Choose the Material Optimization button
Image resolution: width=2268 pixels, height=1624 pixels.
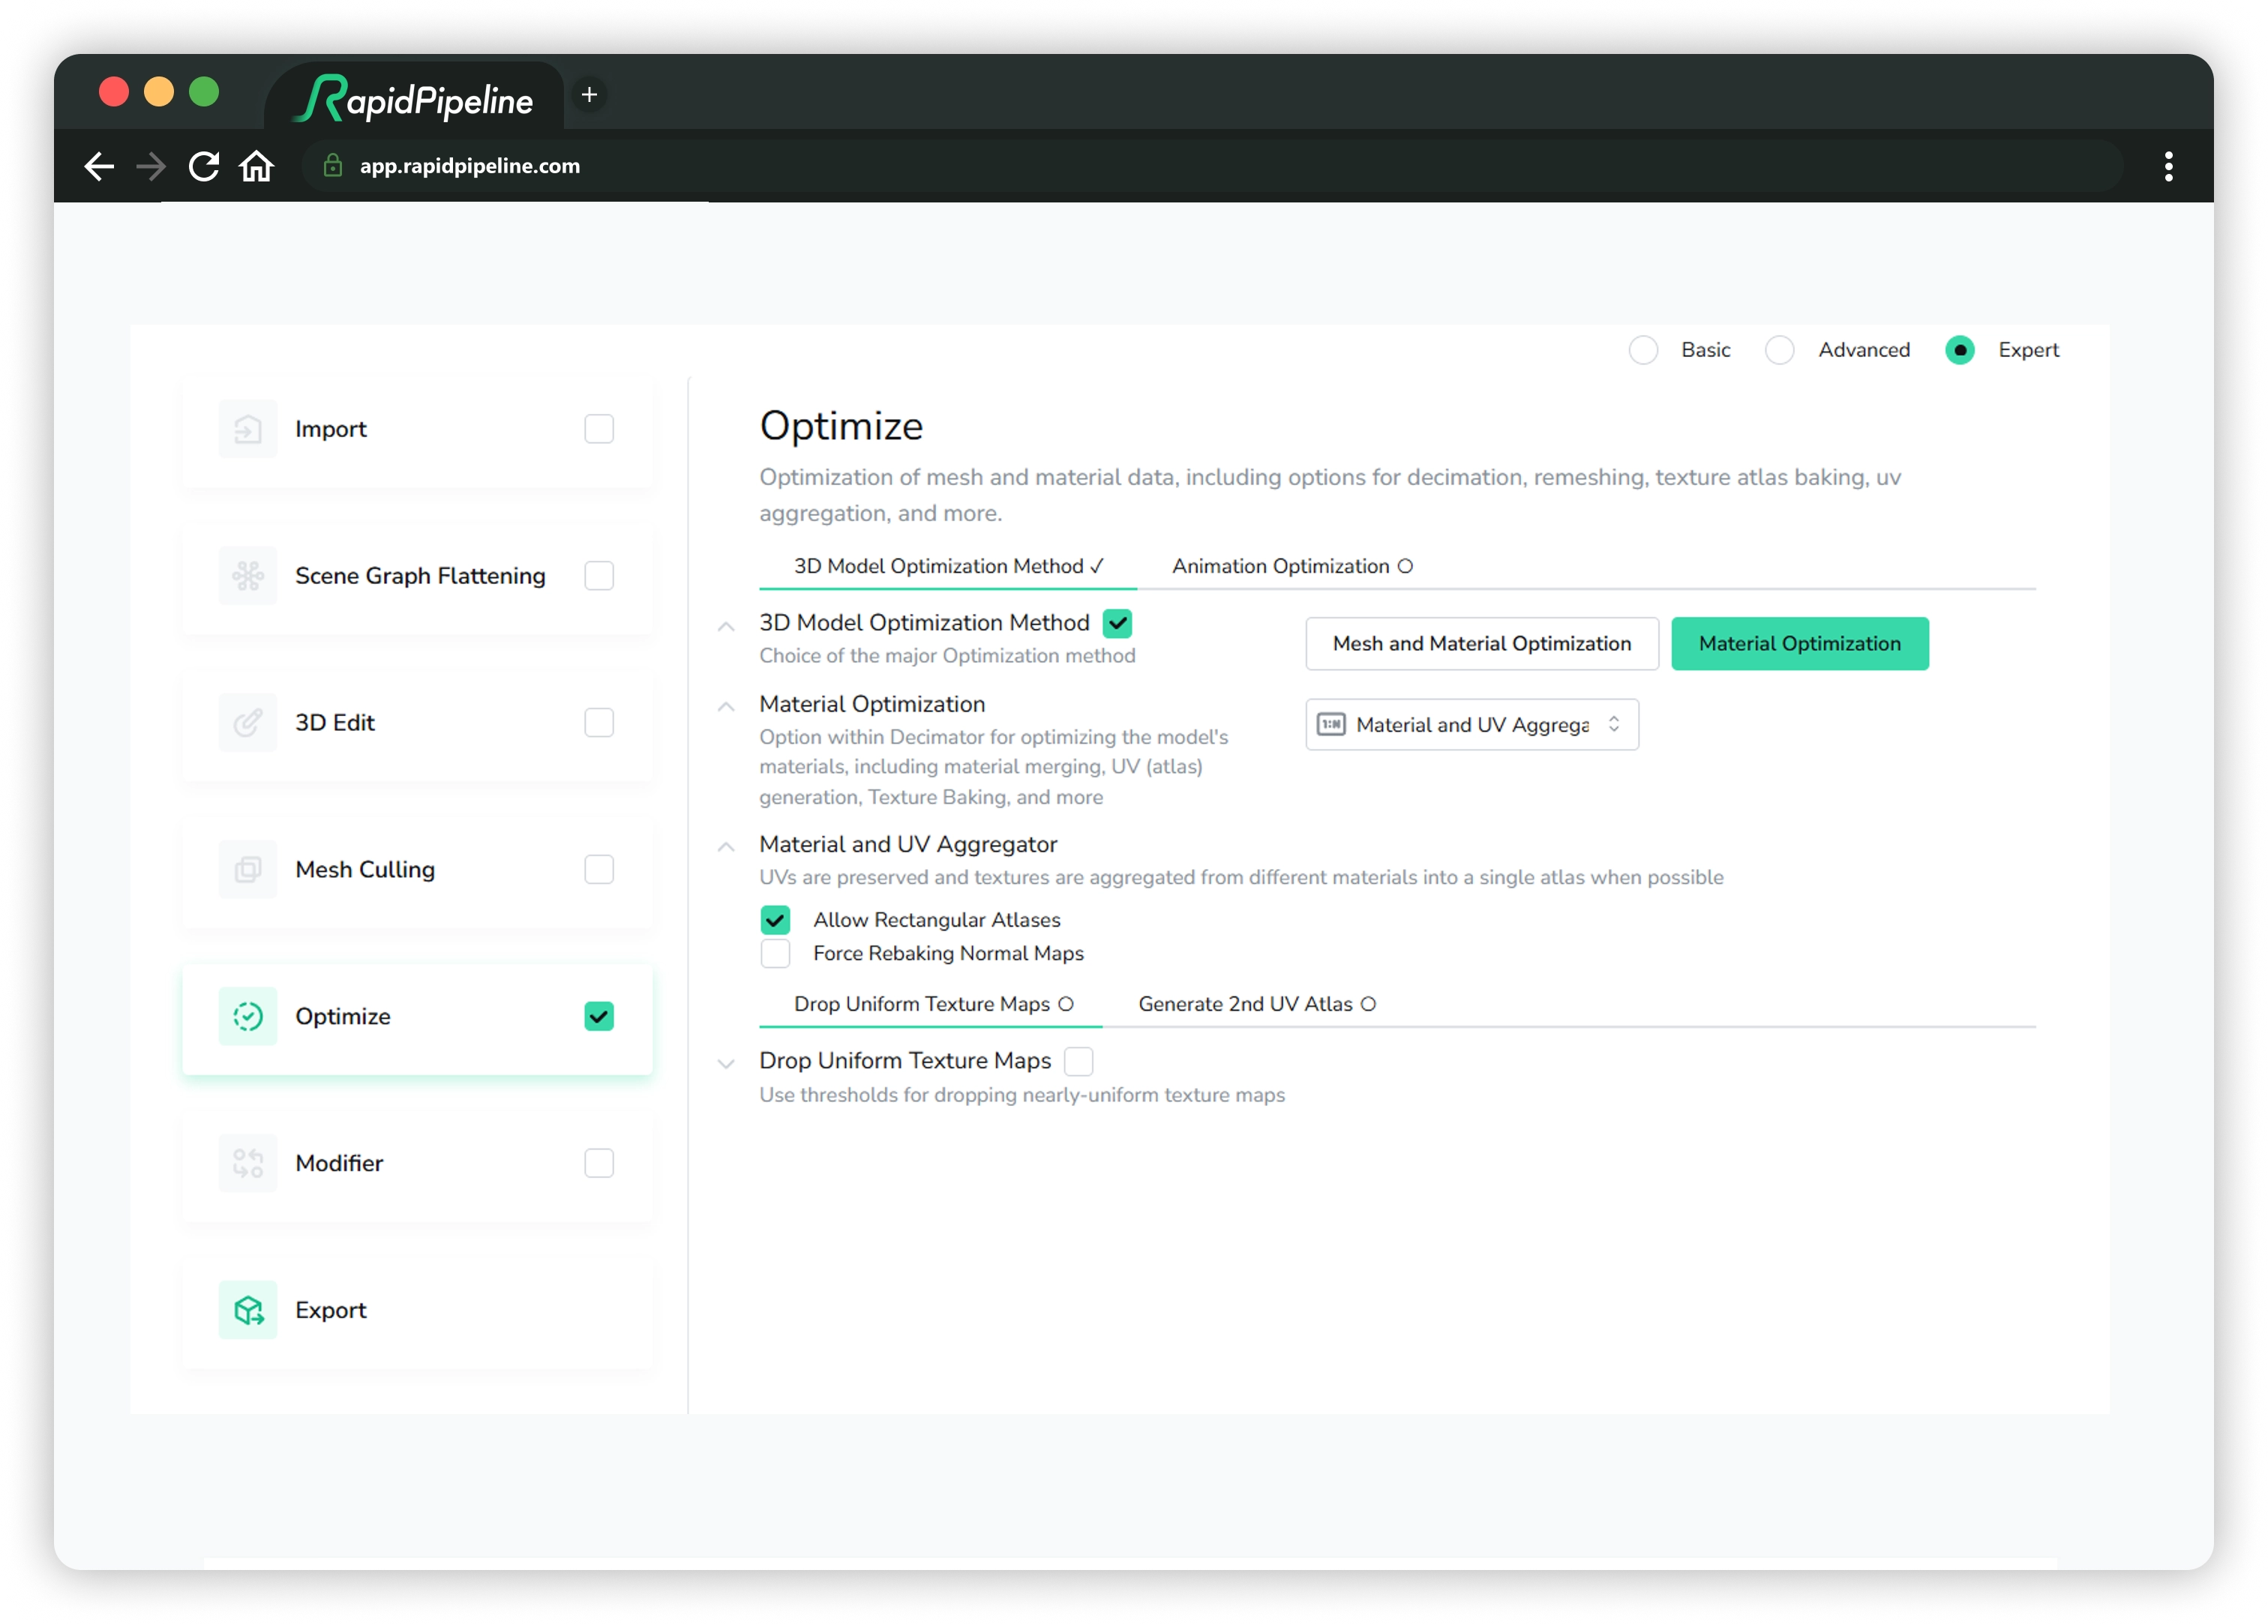point(1800,644)
